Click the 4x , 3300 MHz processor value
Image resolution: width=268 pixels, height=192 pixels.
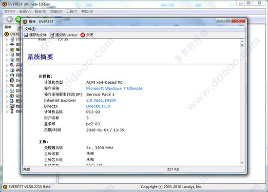(x=99, y=148)
